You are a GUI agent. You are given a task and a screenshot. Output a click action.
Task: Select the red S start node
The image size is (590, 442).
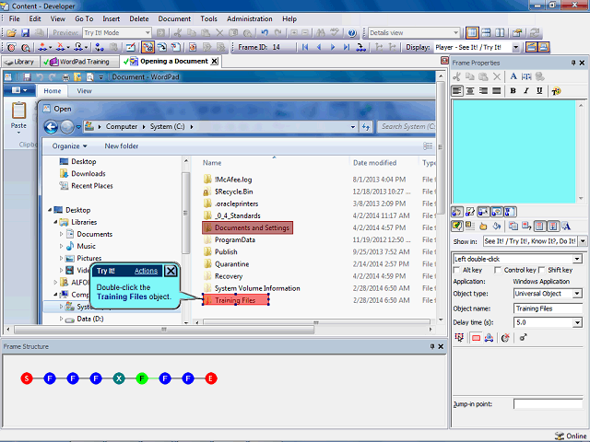pyautogui.click(x=27, y=378)
